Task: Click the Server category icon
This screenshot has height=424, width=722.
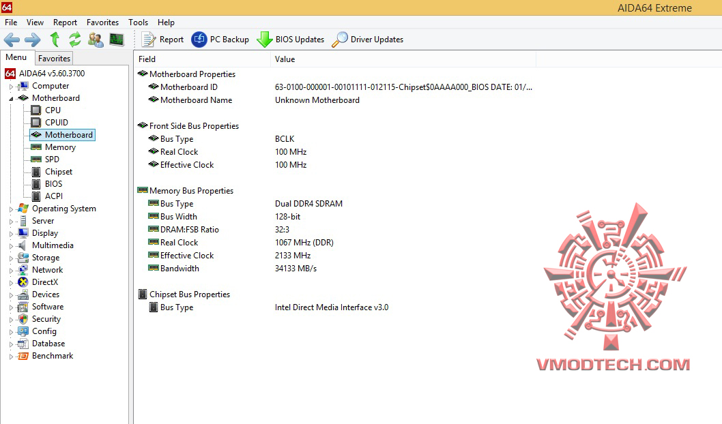Action: click(x=23, y=221)
